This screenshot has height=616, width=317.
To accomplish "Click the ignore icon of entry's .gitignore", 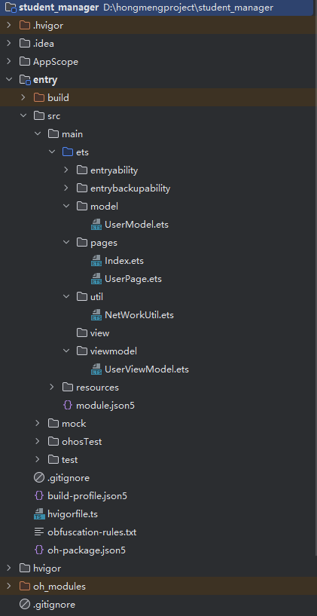I will (39, 478).
